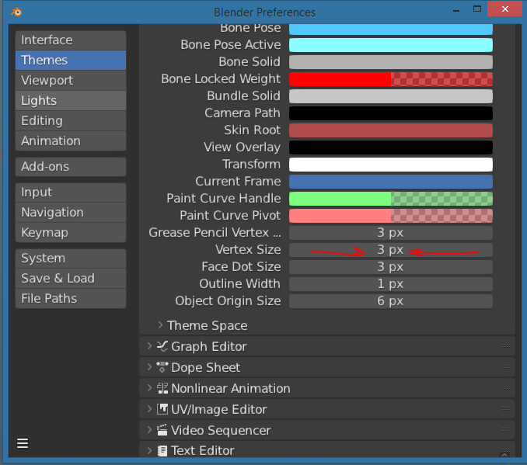Grab the Nonlinear Animation panel drag handle
Viewport: 527px width, 465px height.
coord(505,388)
